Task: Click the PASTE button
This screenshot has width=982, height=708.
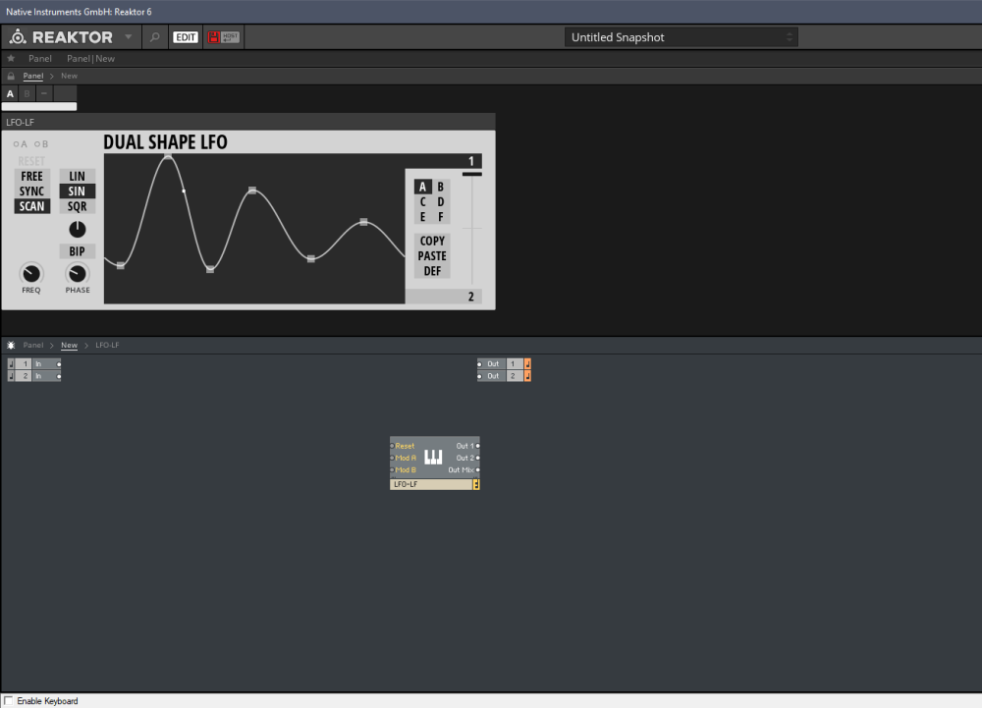Action: (432, 256)
